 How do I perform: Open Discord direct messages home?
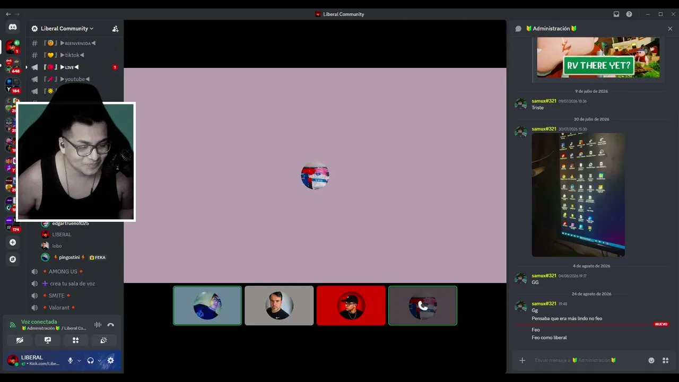(x=13, y=27)
